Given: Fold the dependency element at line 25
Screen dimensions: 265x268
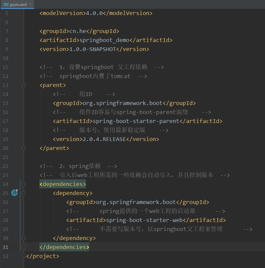Looking at the screenshot, I should [x=24, y=193].
